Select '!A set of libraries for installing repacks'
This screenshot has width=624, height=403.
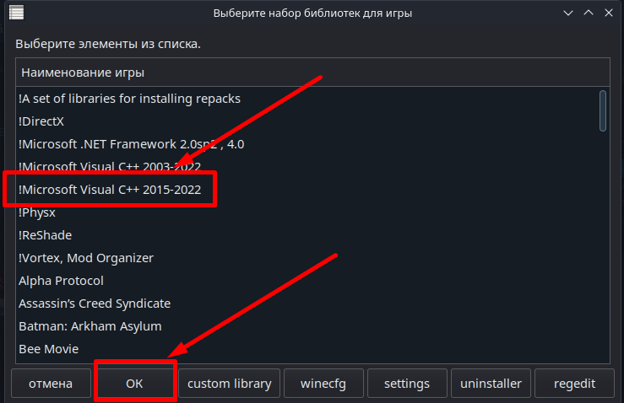click(129, 99)
